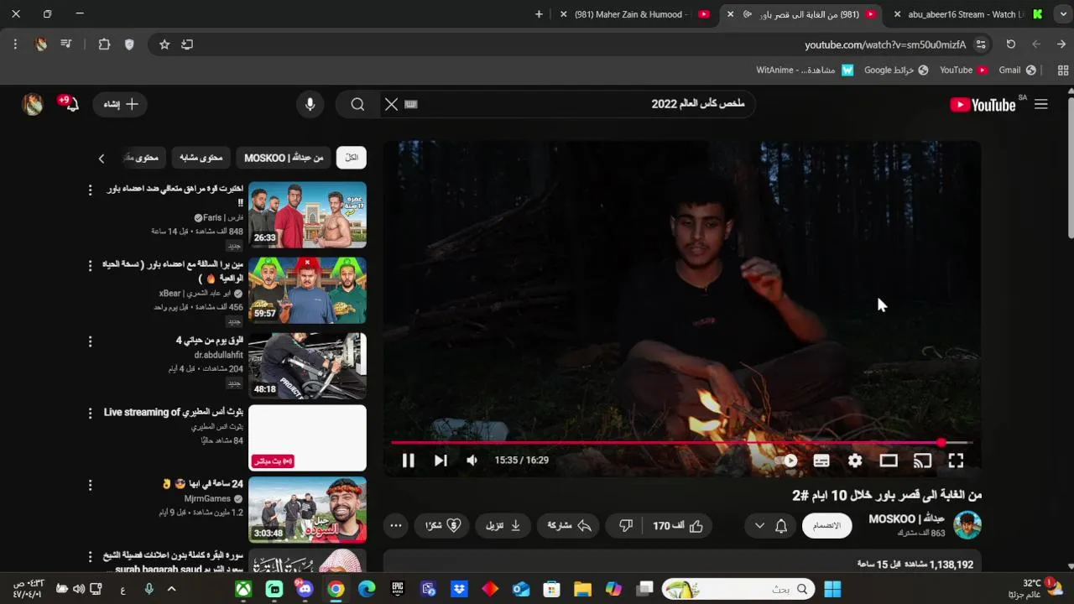Open a new browser tab
The width and height of the screenshot is (1074, 604).
point(539,14)
